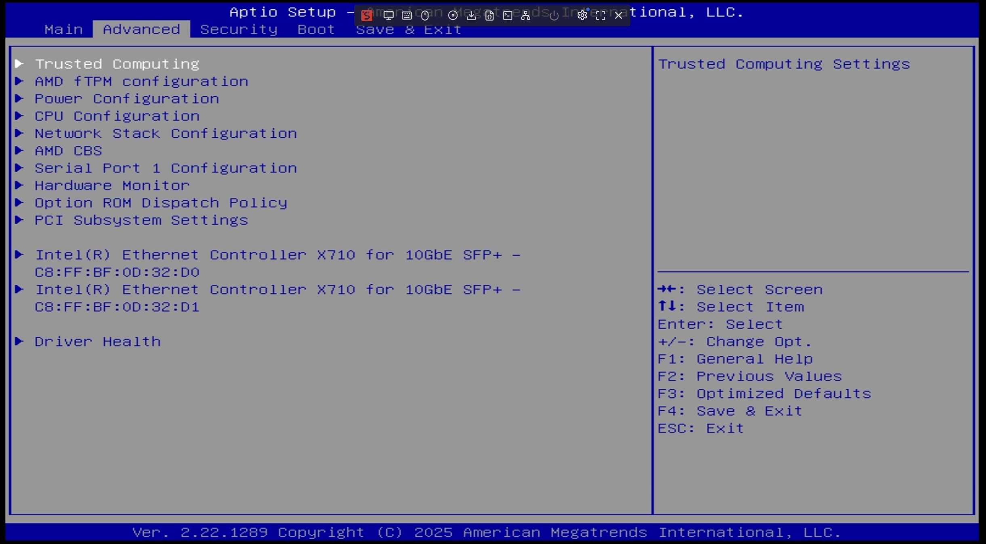This screenshot has width=986, height=544.
Task: Open the Main tab
Action: (63, 29)
